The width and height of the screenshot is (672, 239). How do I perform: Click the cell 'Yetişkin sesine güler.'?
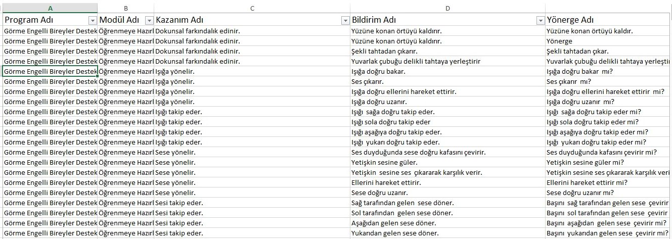coord(448,162)
